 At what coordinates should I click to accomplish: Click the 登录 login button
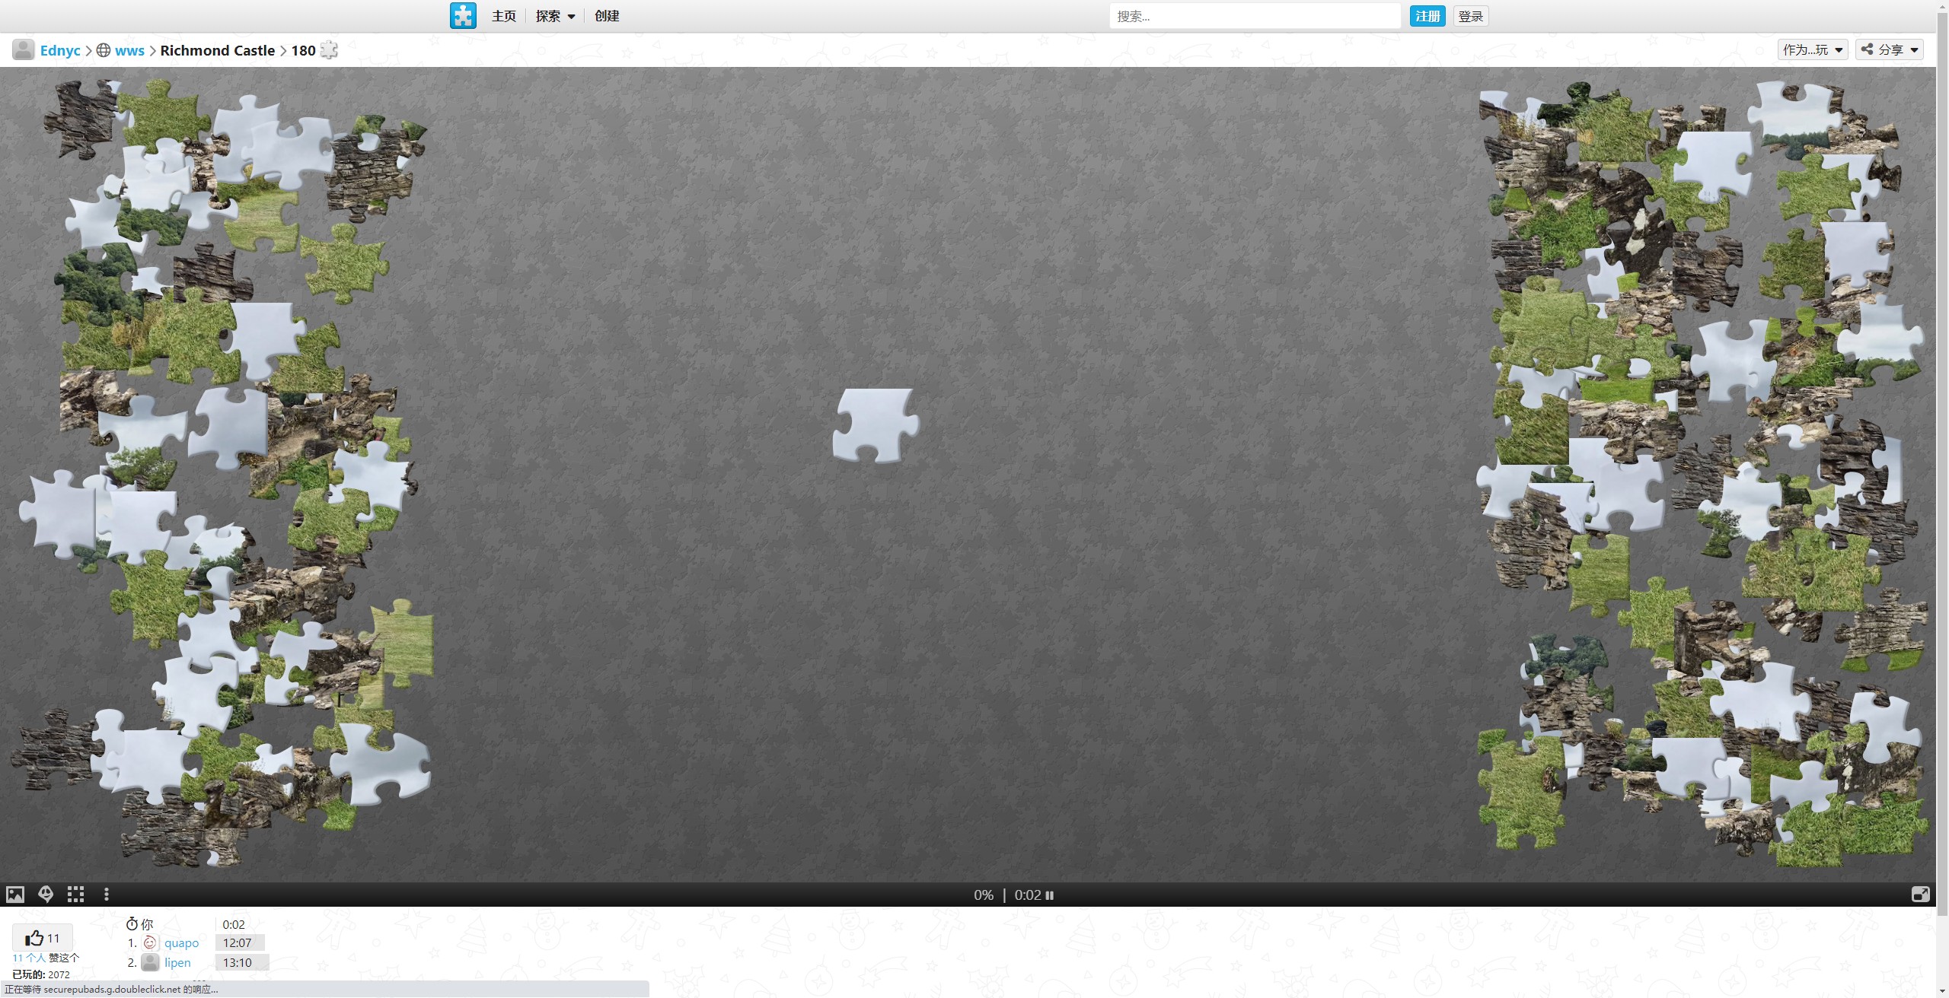coord(1470,16)
